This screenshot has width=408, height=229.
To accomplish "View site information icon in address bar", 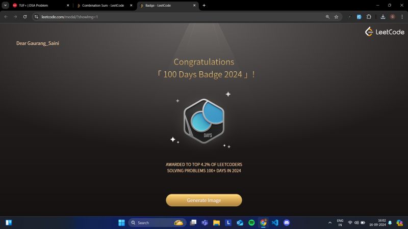I will (x=36, y=17).
